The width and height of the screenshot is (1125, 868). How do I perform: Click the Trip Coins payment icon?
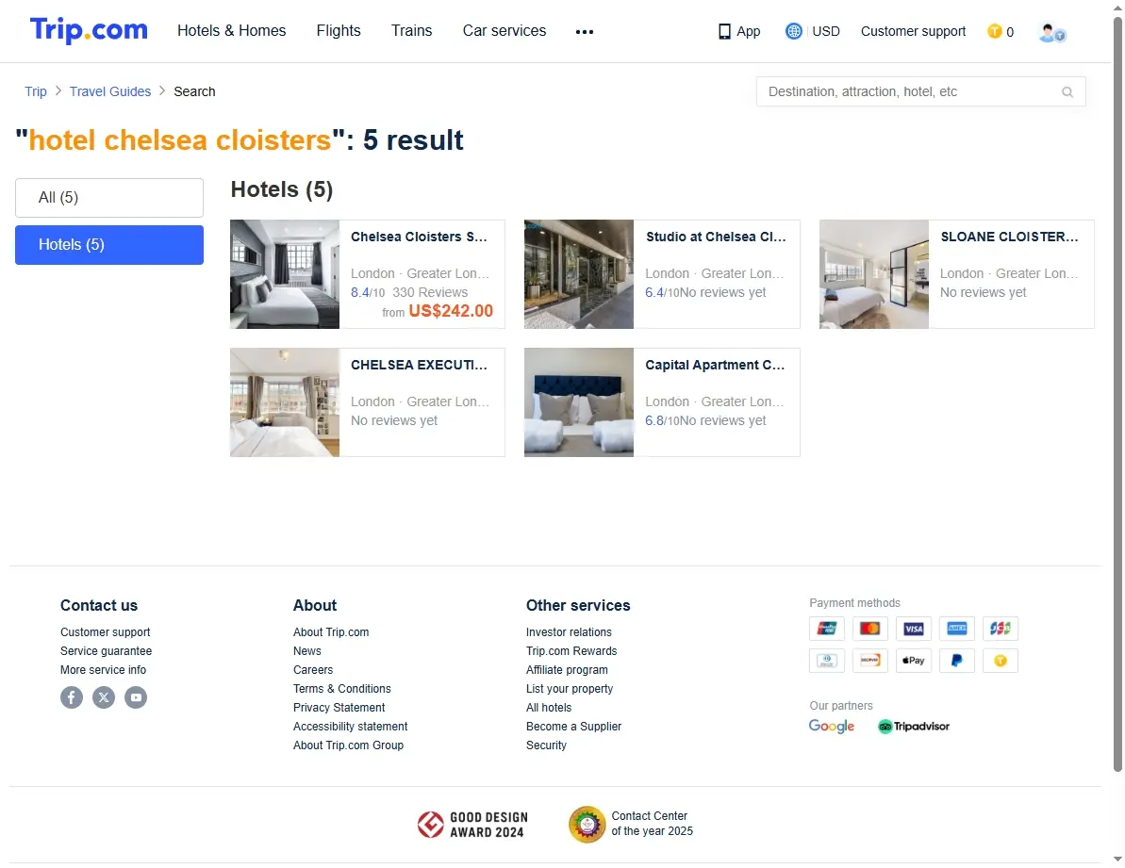tap(1001, 660)
